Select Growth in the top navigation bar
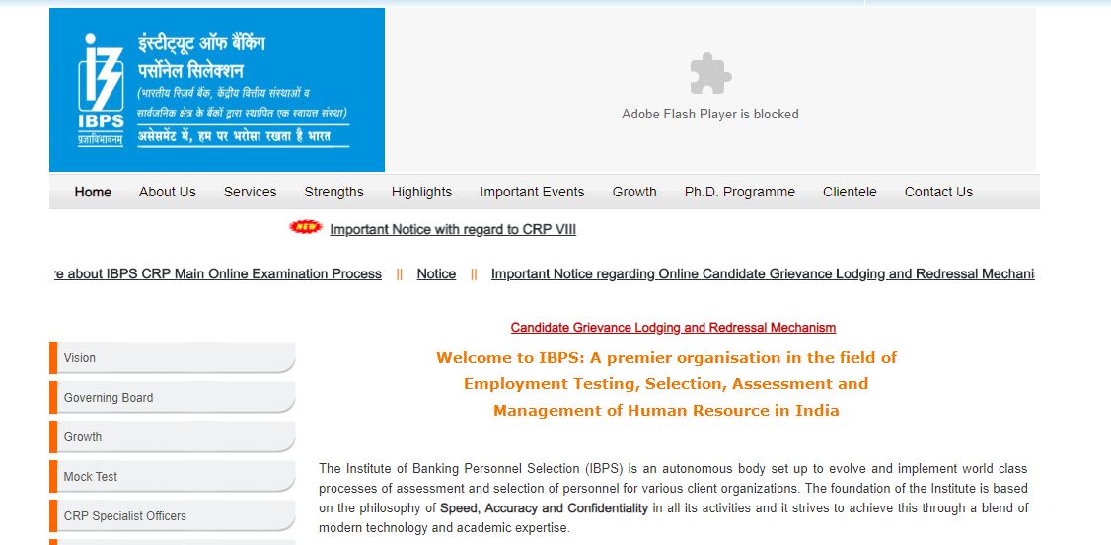Viewport: 1111px width, 545px height. pyautogui.click(x=634, y=193)
